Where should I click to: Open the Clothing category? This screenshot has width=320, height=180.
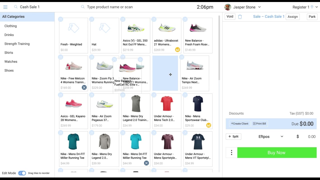10,26
